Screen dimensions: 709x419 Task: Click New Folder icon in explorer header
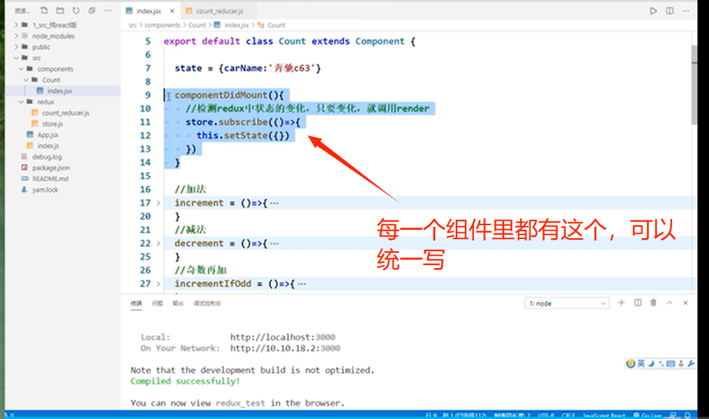60,11
